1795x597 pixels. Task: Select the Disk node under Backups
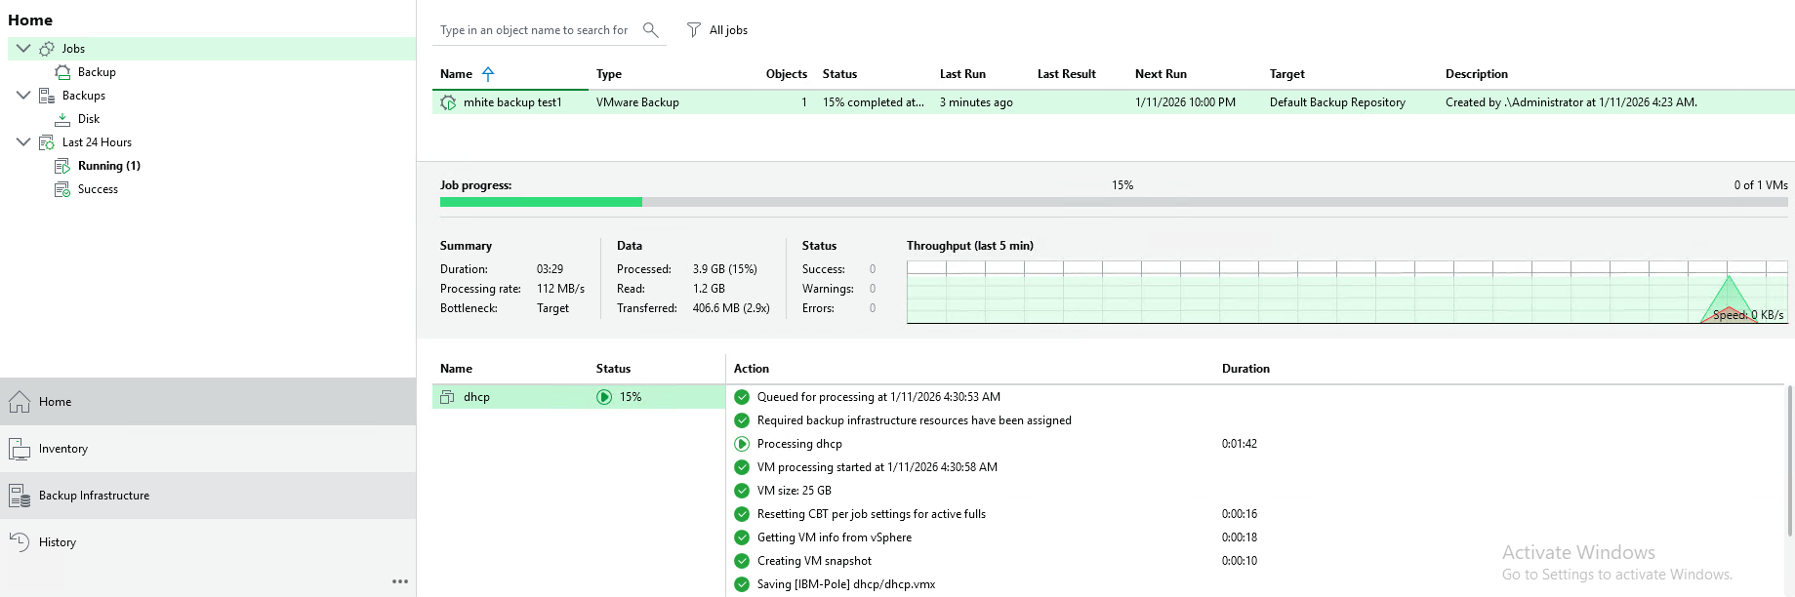[89, 119]
